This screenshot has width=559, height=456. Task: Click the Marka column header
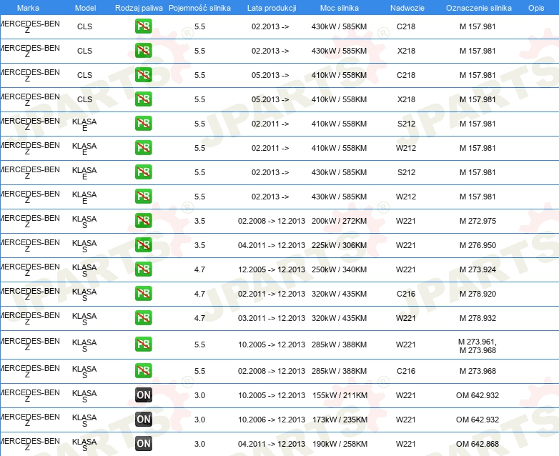tap(28, 8)
